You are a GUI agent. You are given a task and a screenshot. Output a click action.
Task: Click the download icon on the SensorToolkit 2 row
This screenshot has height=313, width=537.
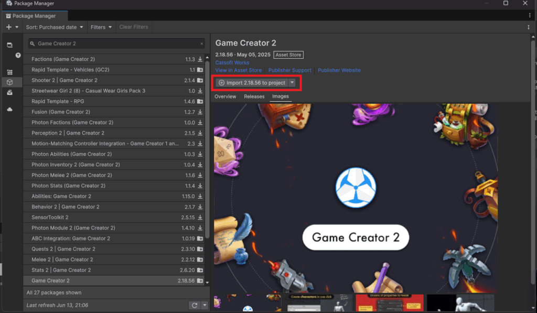coord(200,218)
